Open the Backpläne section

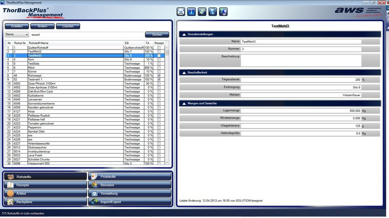click(x=46, y=202)
